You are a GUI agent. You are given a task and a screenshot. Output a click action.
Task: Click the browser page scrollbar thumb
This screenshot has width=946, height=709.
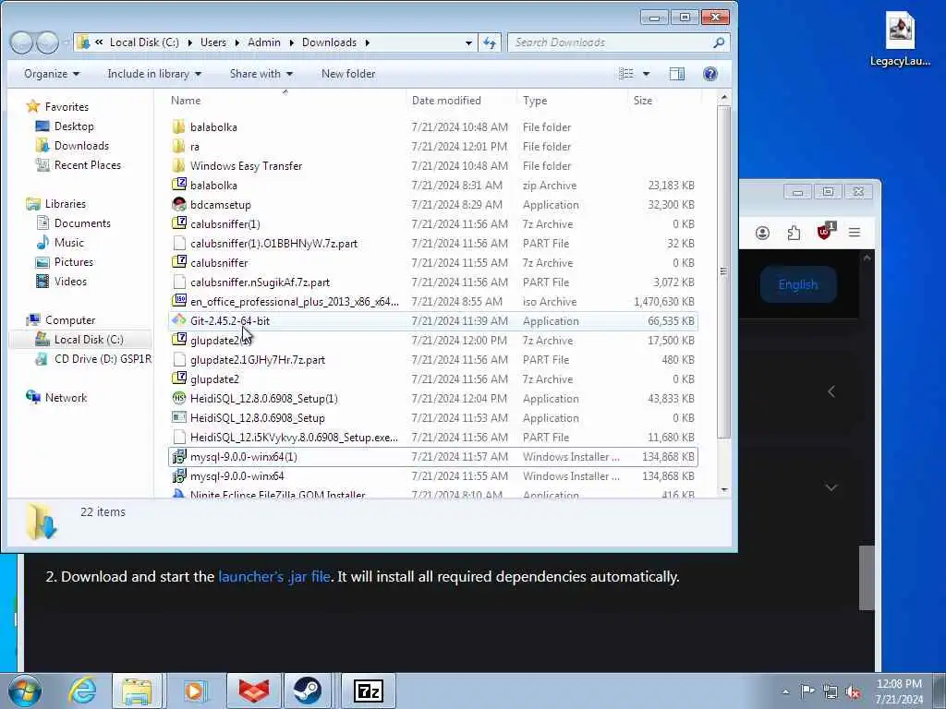[x=867, y=578]
